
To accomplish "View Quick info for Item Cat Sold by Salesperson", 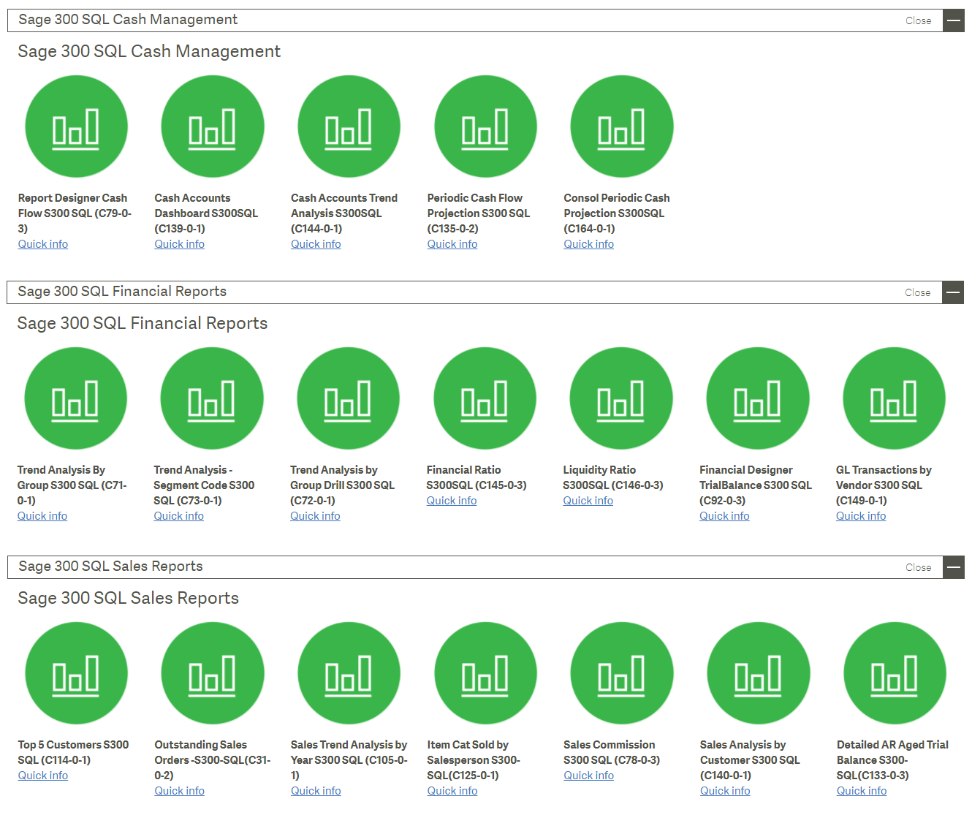I will [452, 791].
